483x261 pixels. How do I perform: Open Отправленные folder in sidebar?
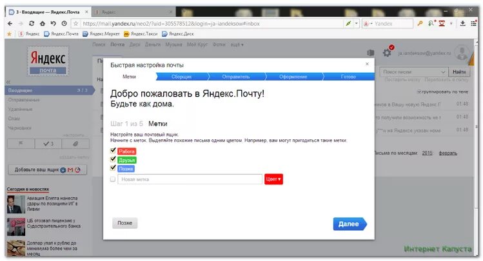tap(24, 100)
